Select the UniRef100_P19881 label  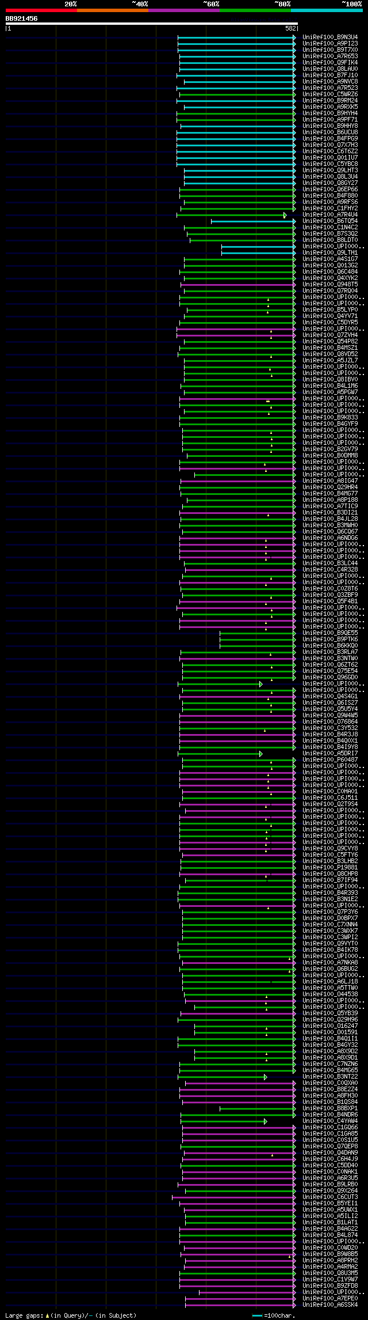330,868
